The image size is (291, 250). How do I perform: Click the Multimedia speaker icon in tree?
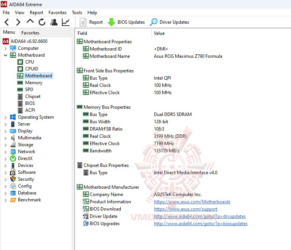(x=13, y=138)
